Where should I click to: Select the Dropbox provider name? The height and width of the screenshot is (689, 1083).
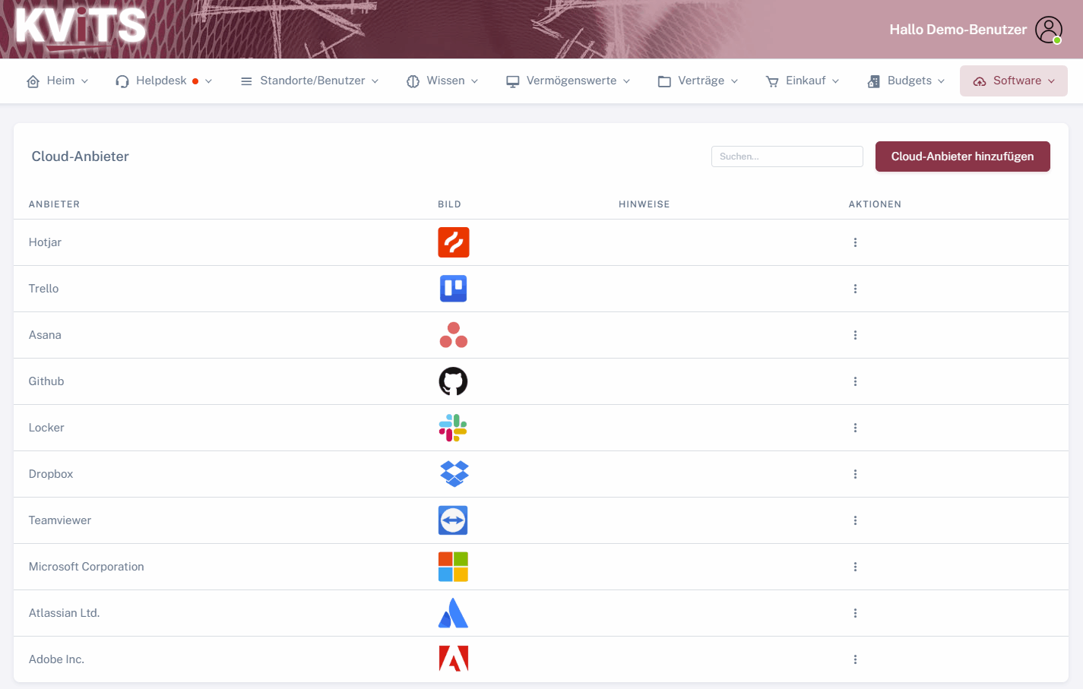pyautogui.click(x=51, y=474)
